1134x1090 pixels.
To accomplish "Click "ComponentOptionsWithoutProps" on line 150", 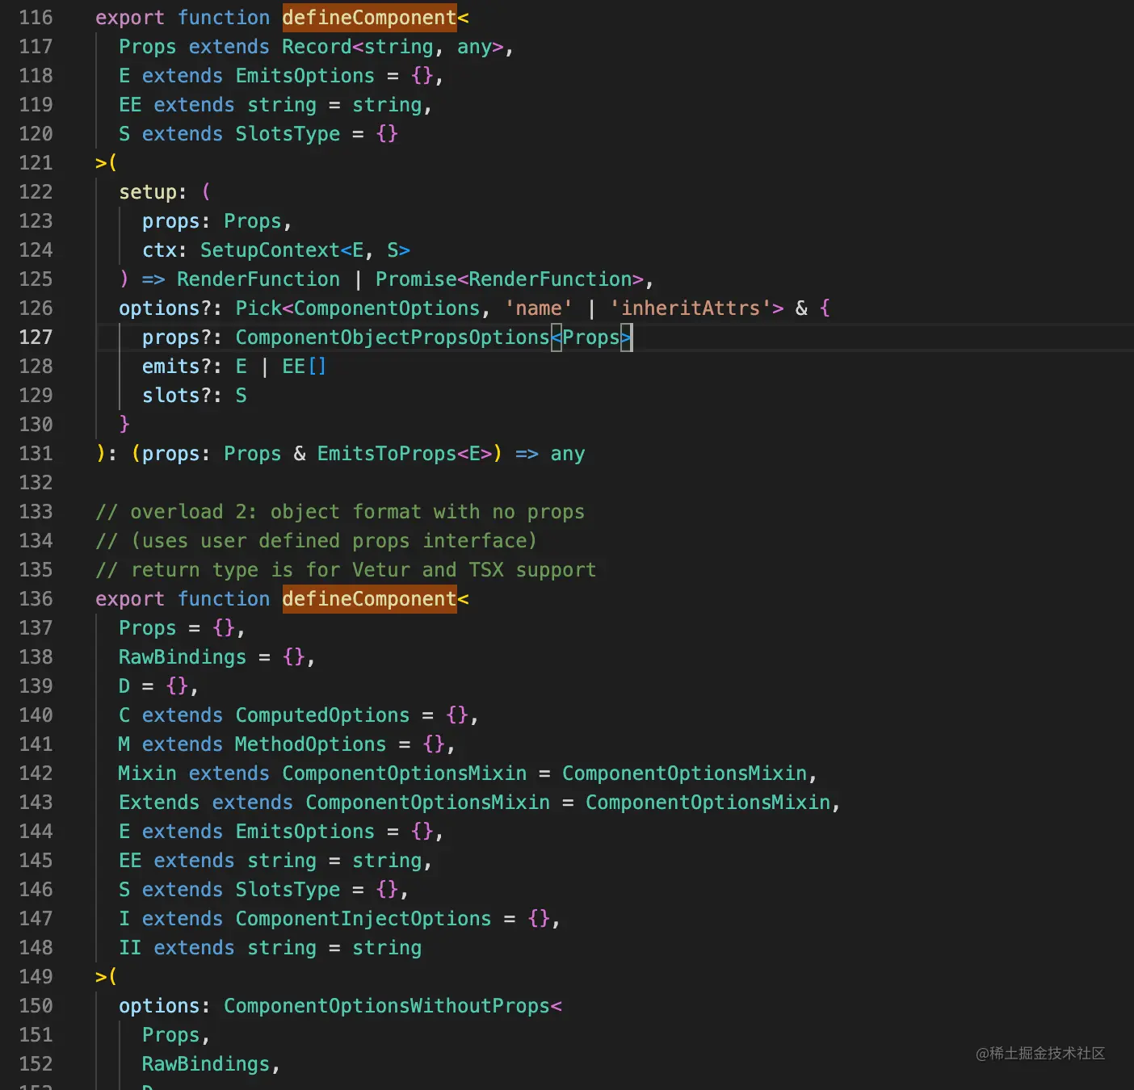I will tap(387, 1006).
